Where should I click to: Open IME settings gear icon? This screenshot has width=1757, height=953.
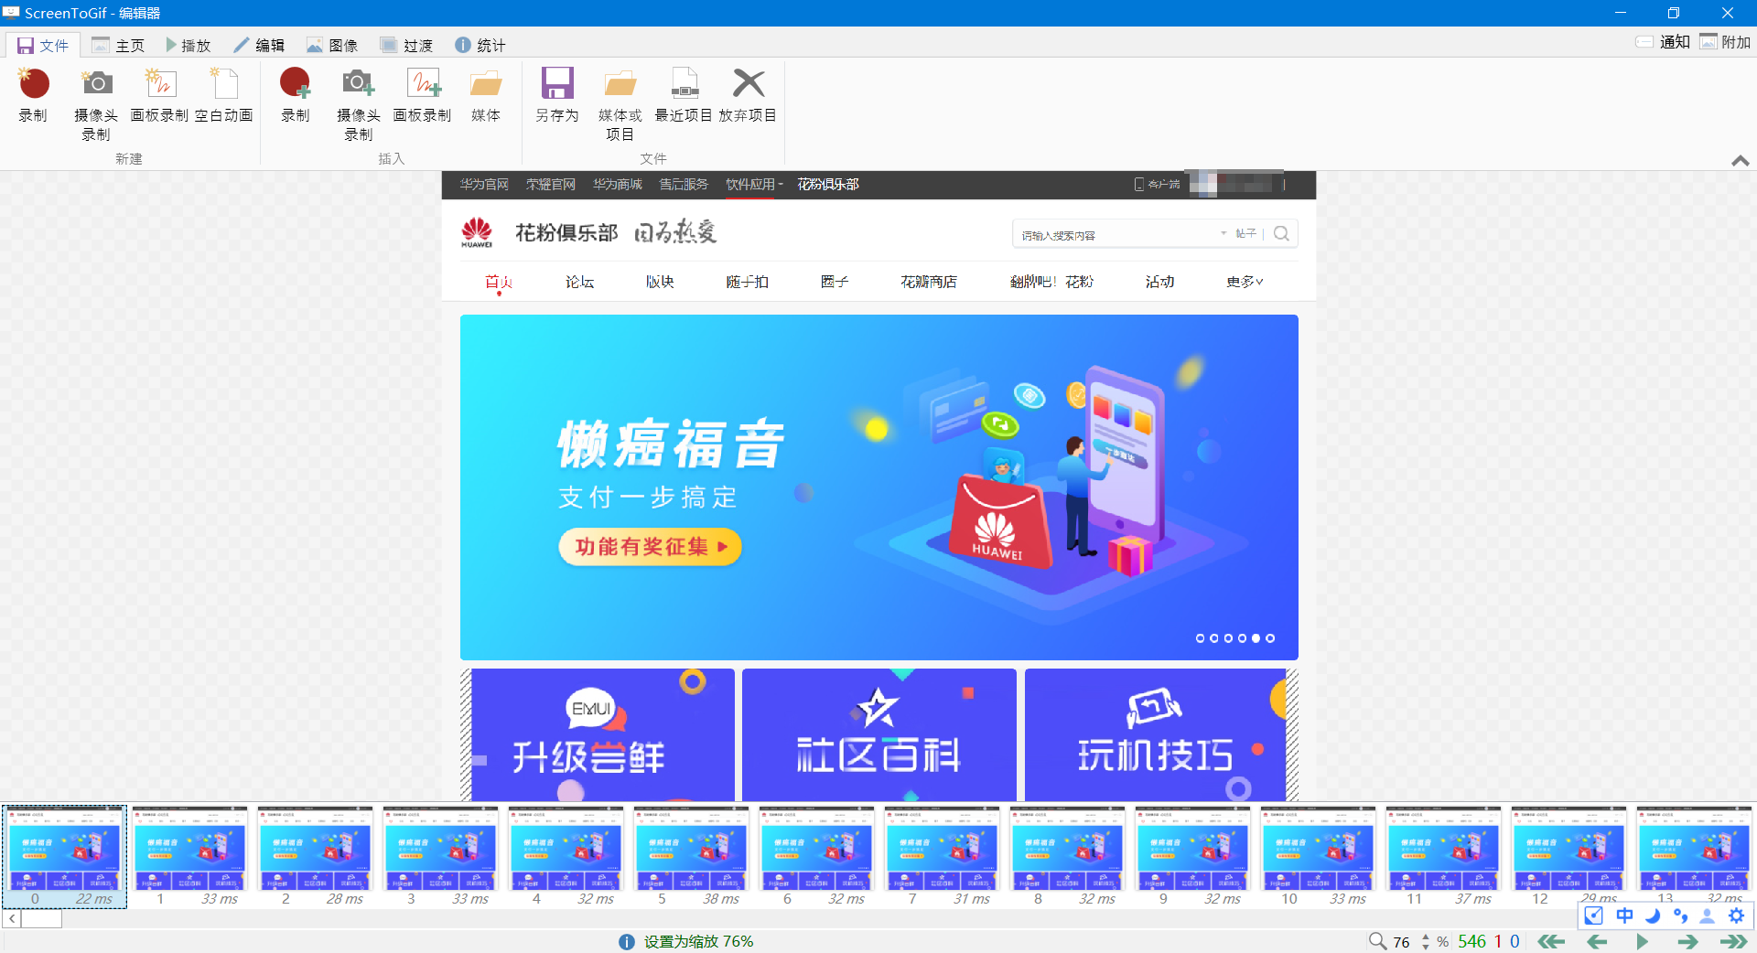1736,916
